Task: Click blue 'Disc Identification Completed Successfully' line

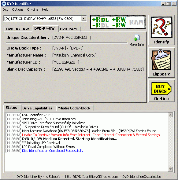Action: click(x=53, y=151)
